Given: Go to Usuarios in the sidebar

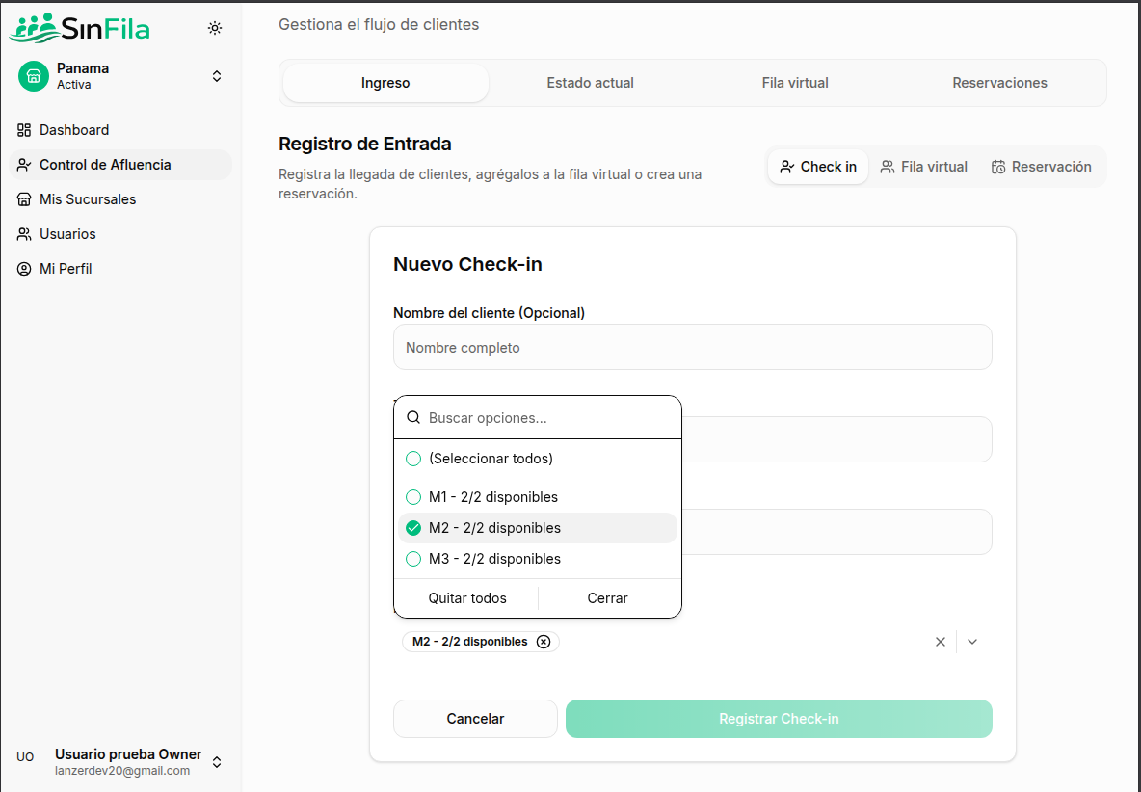Looking at the screenshot, I should click(67, 234).
